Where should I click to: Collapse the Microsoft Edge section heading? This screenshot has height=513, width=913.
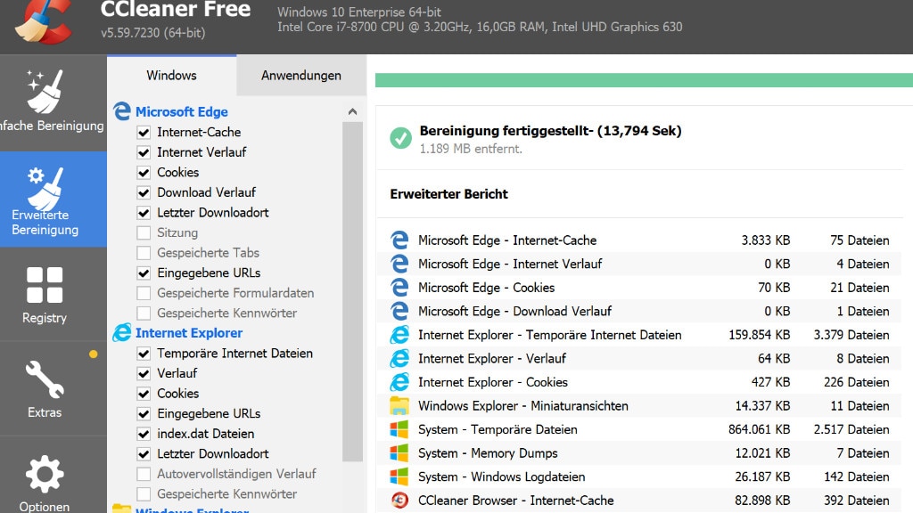(180, 111)
